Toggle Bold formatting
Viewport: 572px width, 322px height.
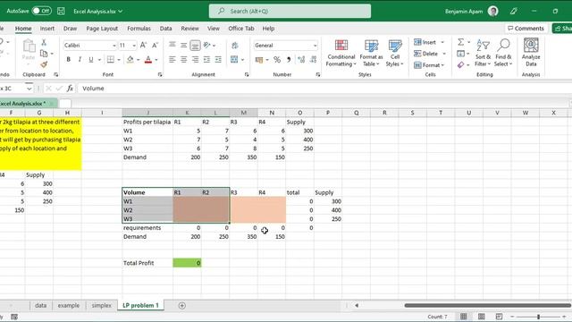(68, 59)
